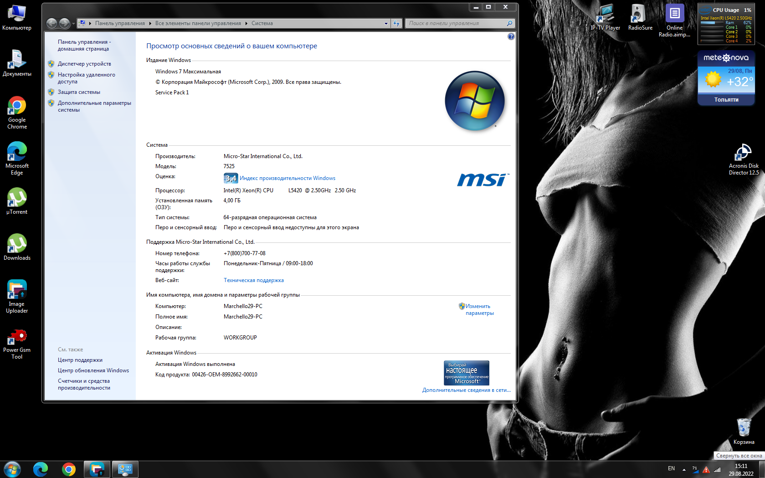Click the help question mark icon
The image size is (765, 478).
(x=511, y=36)
